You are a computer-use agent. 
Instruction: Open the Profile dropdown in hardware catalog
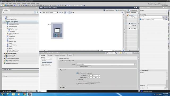(164, 19)
